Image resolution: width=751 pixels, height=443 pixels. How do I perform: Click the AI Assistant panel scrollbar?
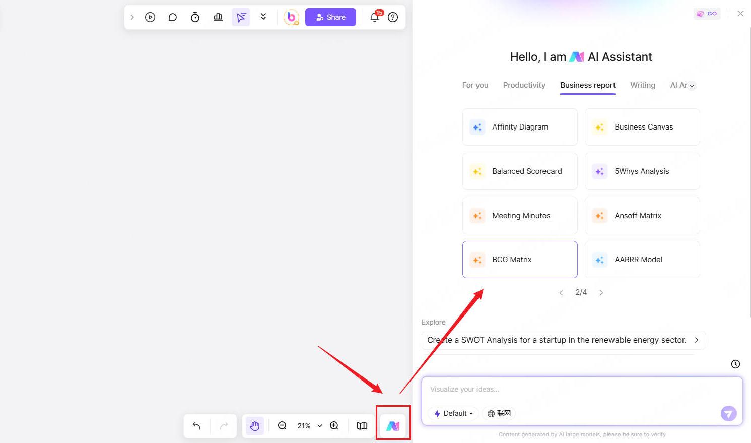[750, 171]
